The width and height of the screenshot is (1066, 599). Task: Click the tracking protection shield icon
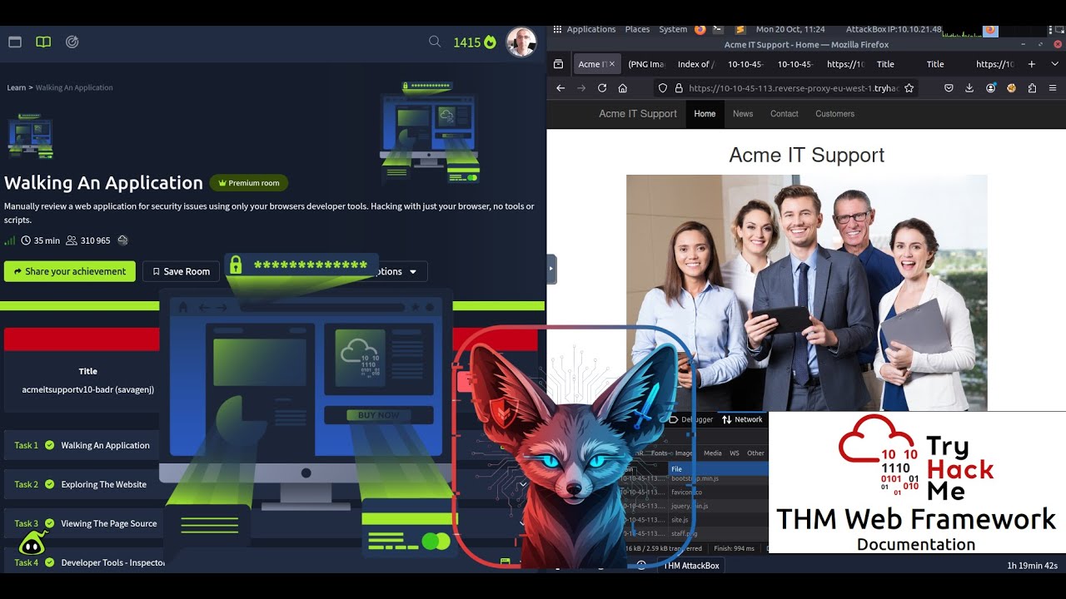tap(663, 88)
